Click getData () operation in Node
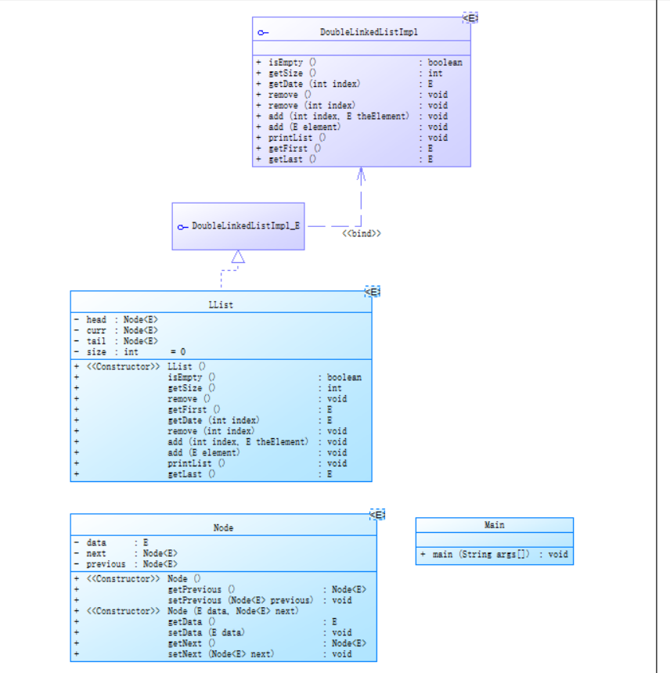 coord(192,621)
